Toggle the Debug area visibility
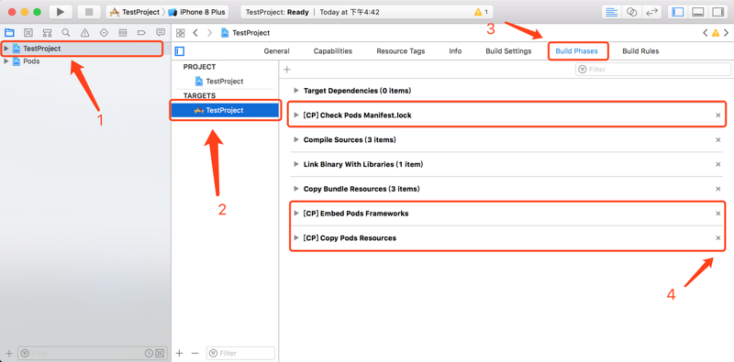The width and height of the screenshot is (734, 362). pos(697,12)
